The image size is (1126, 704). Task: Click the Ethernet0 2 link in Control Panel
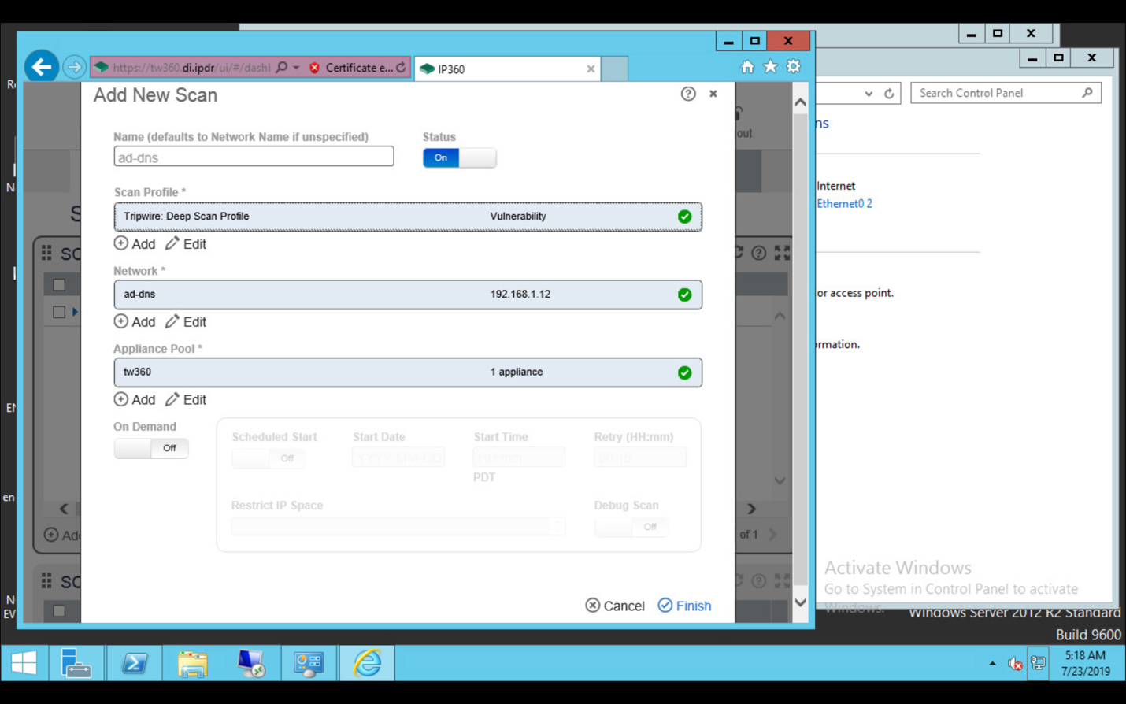click(844, 204)
